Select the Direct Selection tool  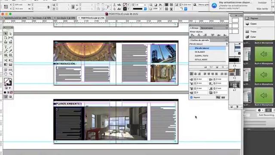tap(10, 34)
